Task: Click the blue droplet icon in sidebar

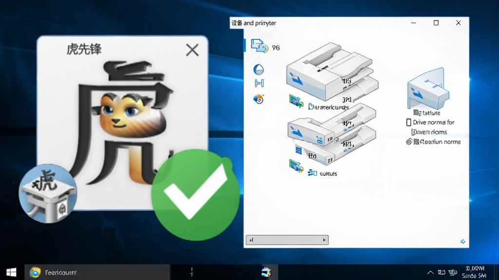Action: [258, 69]
